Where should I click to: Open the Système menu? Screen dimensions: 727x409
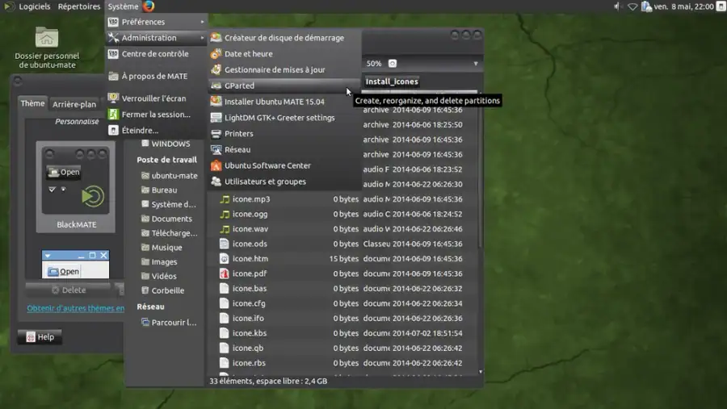point(123,6)
